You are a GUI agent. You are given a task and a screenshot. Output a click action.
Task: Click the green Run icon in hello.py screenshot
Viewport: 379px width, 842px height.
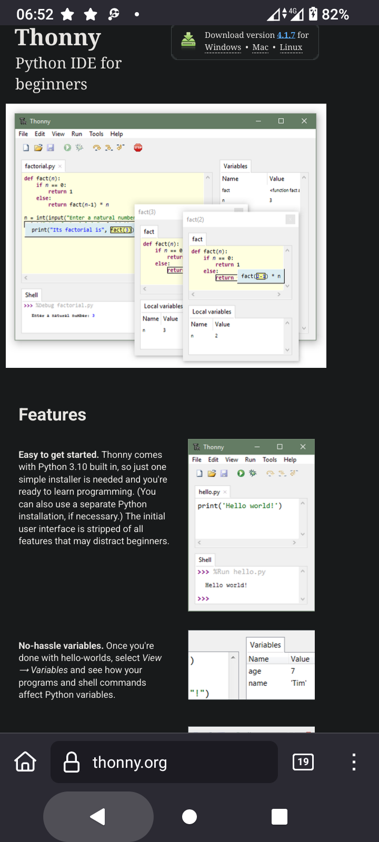point(241,474)
